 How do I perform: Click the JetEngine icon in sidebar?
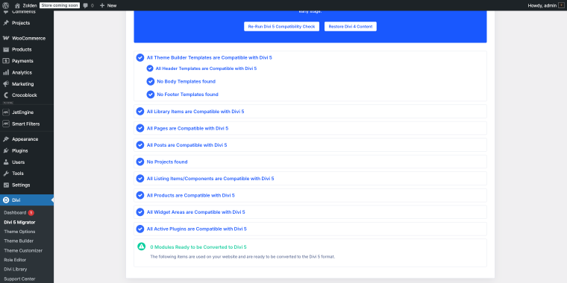[6, 112]
